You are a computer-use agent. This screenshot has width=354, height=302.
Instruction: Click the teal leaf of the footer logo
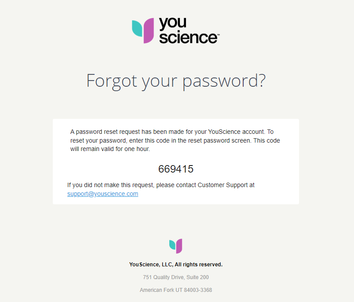coord(172,244)
